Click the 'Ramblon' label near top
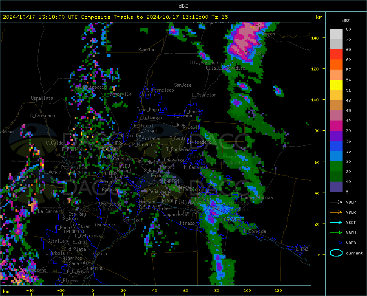The image size is (367, 296). point(147,50)
